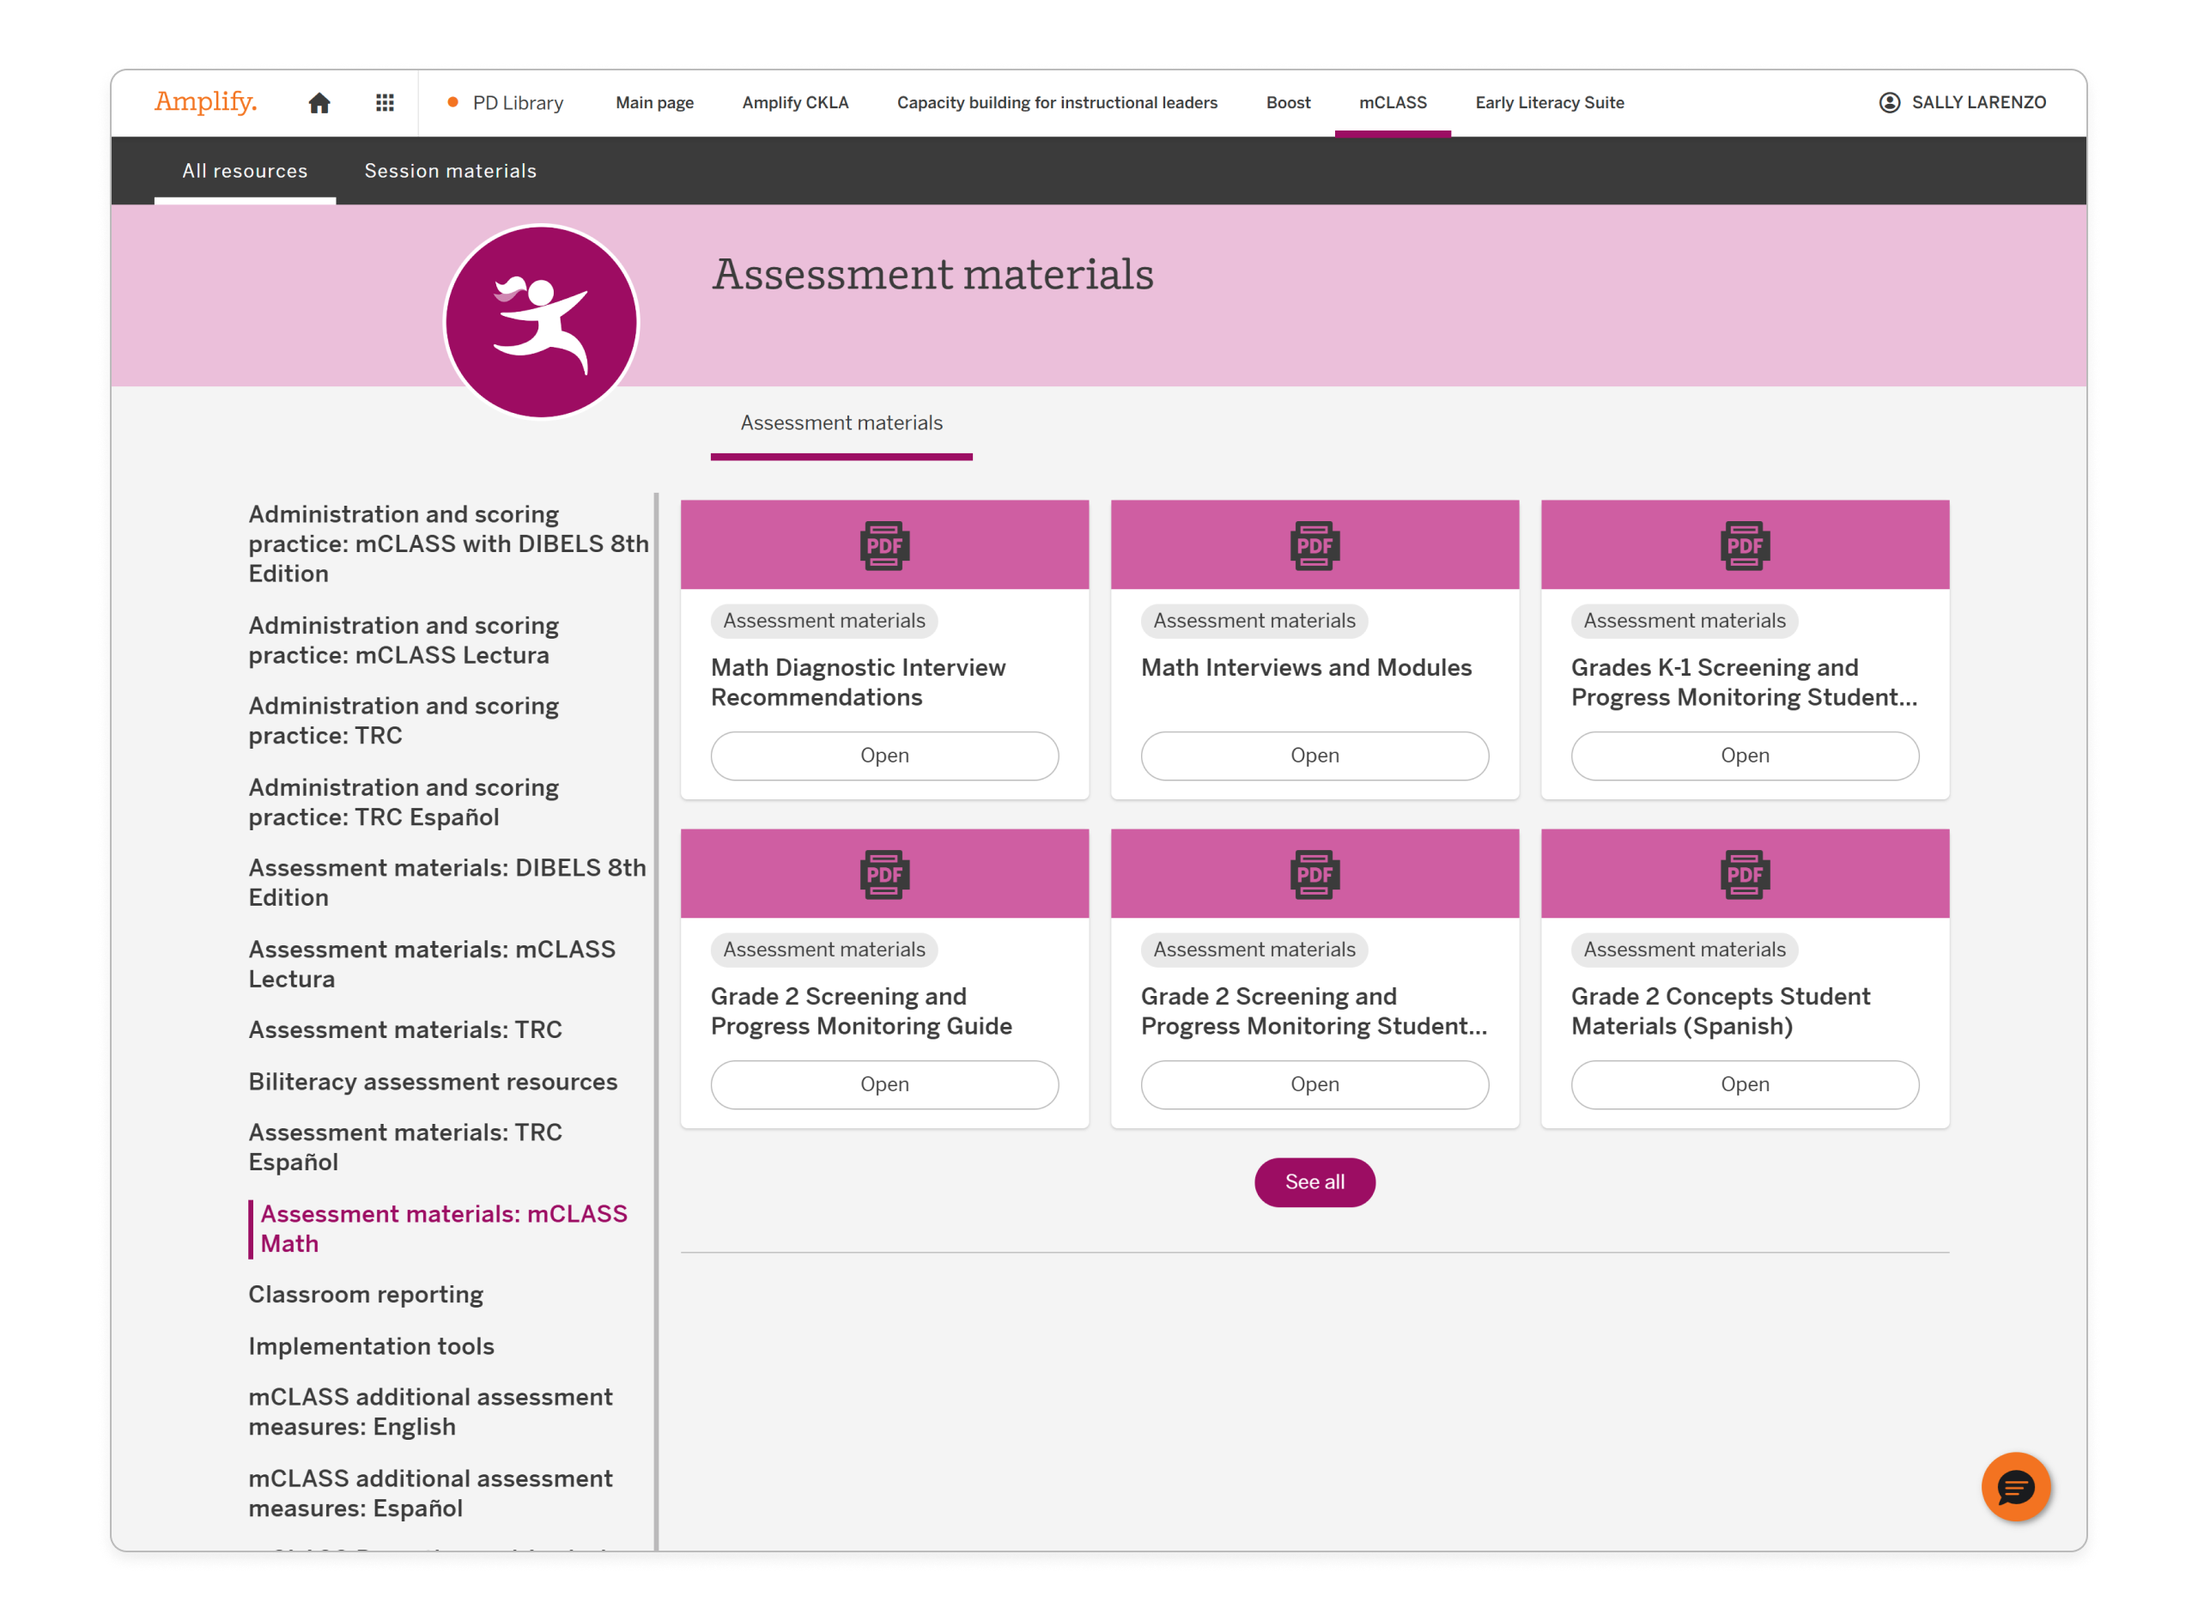Open the mCLASS menu item
Viewport: 2198px width, 1621px height.
(x=1393, y=102)
